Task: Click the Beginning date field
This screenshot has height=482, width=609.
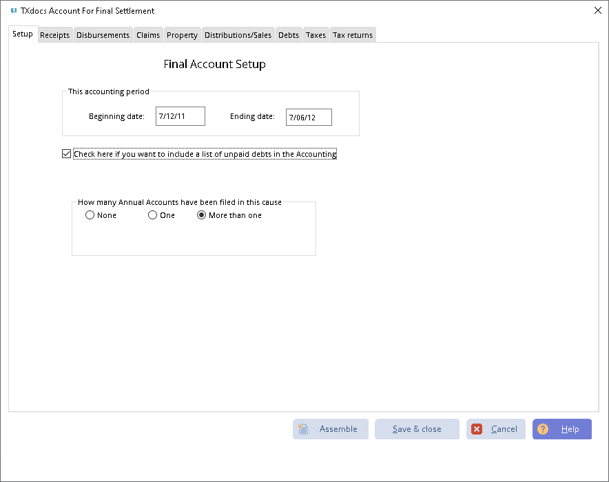Action: tap(180, 116)
